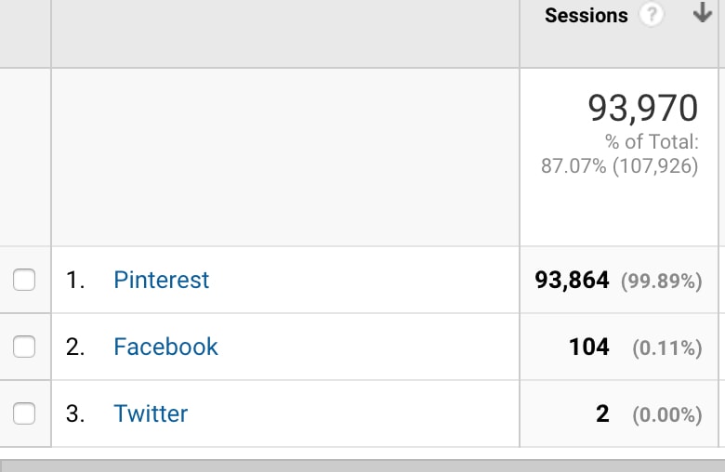Click row number 3 beside Twitter
The width and height of the screenshot is (725, 472).
(x=75, y=413)
